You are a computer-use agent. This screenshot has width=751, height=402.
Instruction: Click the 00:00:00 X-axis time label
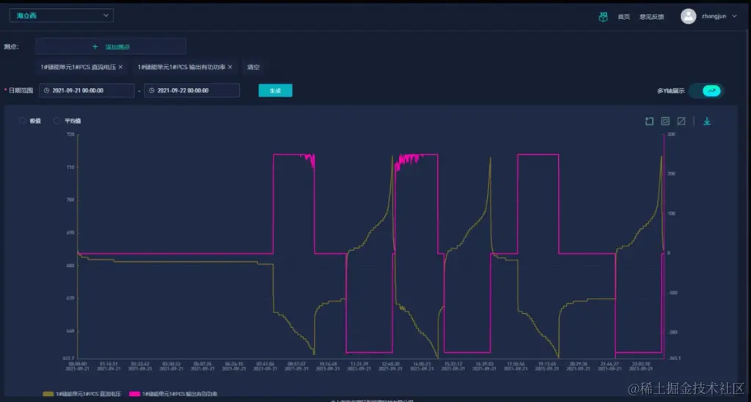[77, 364]
